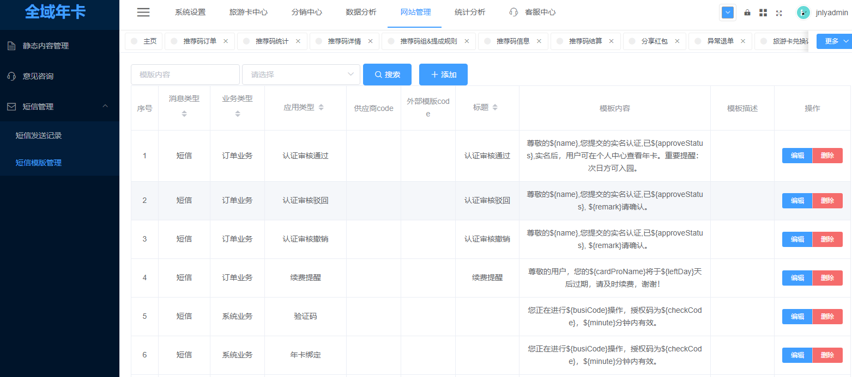Close the 分享红包 tab
This screenshot has width=852, height=377.
(677, 41)
